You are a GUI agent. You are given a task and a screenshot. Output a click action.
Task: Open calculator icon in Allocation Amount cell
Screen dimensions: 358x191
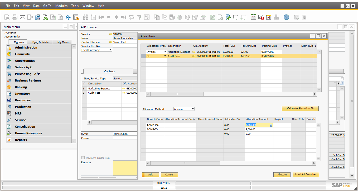(x=271, y=125)
